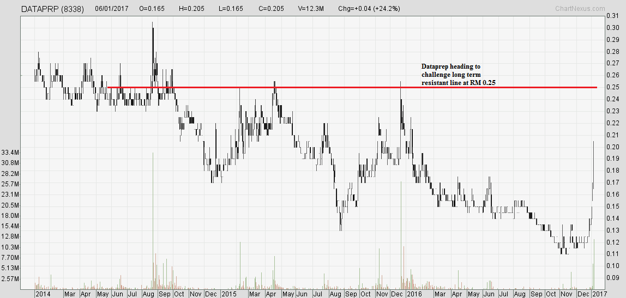Click the 2.57M volume axis label
The image size is (626, 298).
(10, 278)
